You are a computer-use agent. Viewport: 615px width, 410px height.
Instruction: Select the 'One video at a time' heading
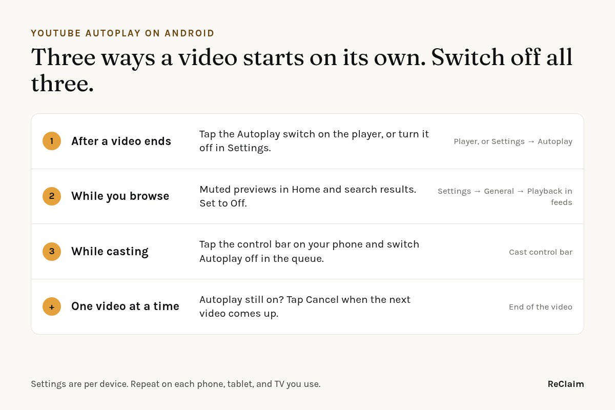pos(125,306)
